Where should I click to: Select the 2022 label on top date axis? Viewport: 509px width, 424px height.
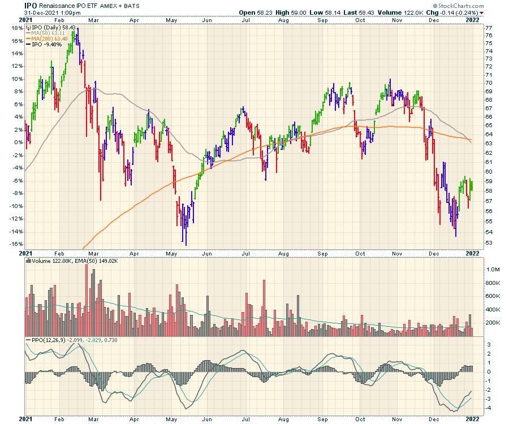pyautogui.click(x=472, y=19)
